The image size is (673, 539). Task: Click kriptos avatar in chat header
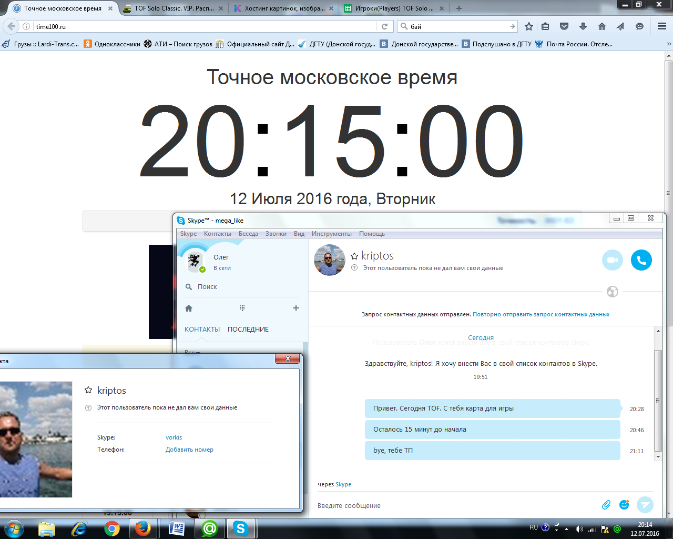[x=330, y=260]
